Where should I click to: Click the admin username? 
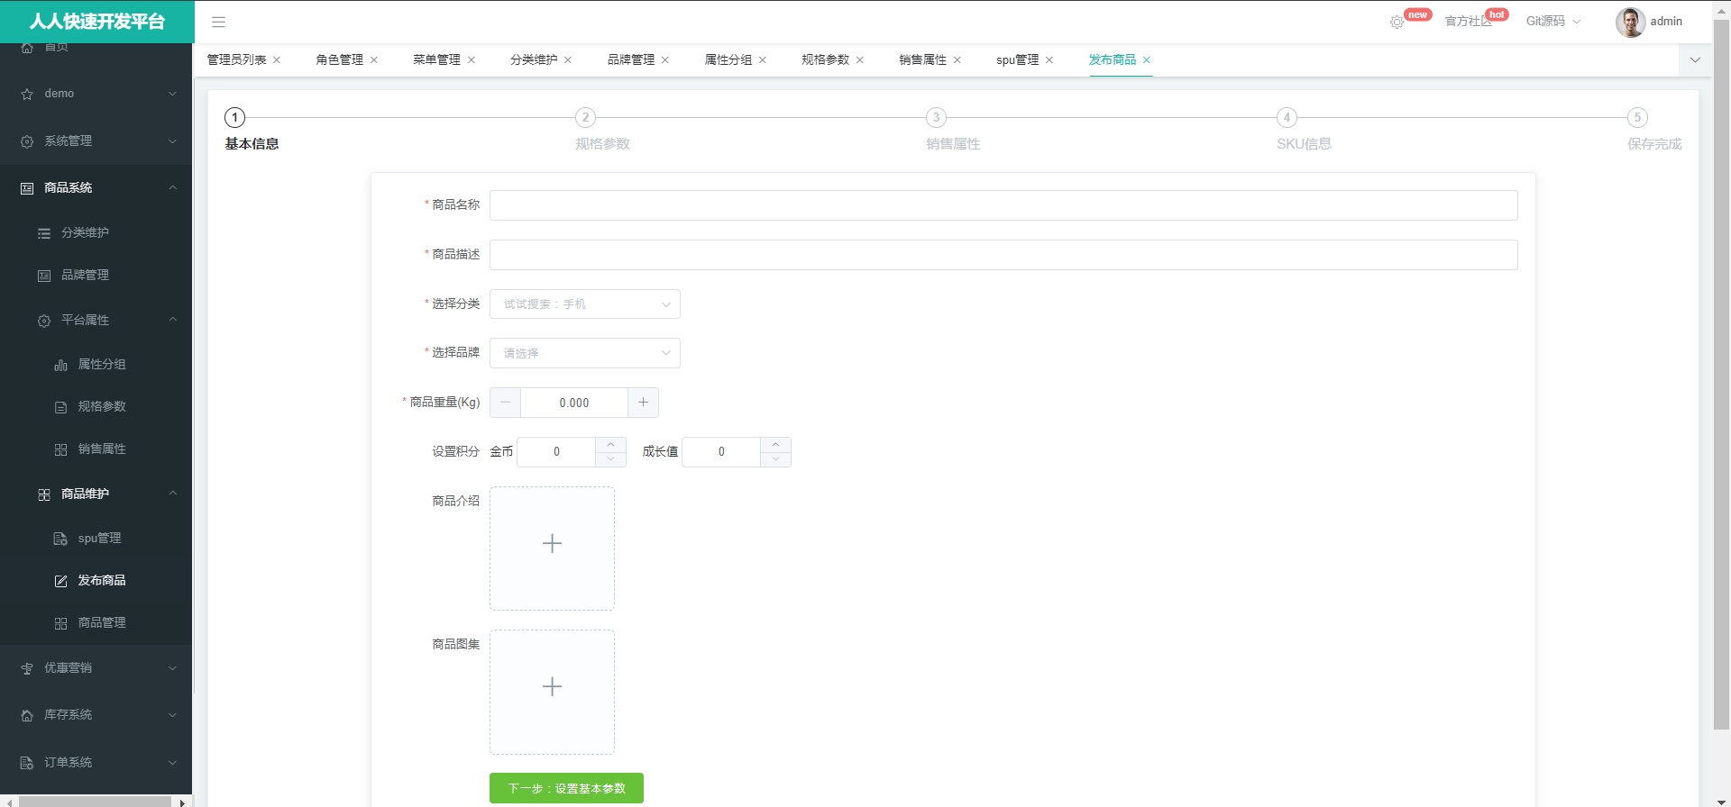(x=1666, y=22)
